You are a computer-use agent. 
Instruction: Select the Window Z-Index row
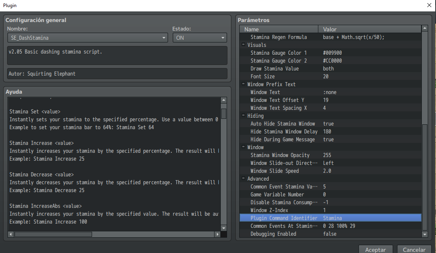[x=330, y=210]
